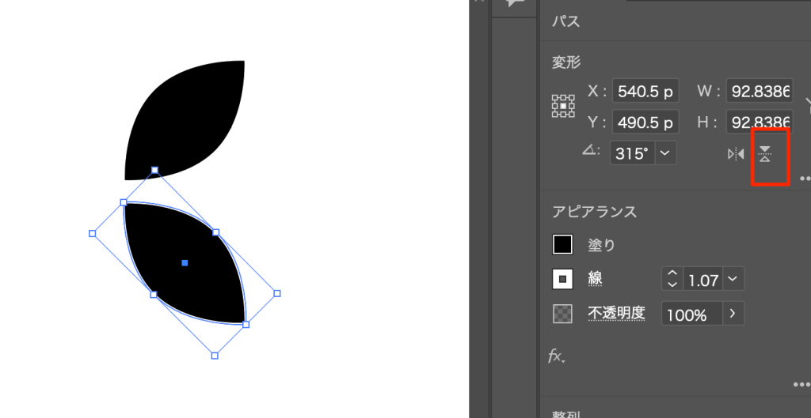This screenshot has width=811, height=418.
Task: Open the fx effects menu
Action: 557,356
